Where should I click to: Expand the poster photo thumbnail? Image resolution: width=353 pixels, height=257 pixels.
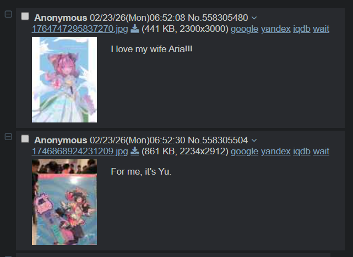(64, 202)
